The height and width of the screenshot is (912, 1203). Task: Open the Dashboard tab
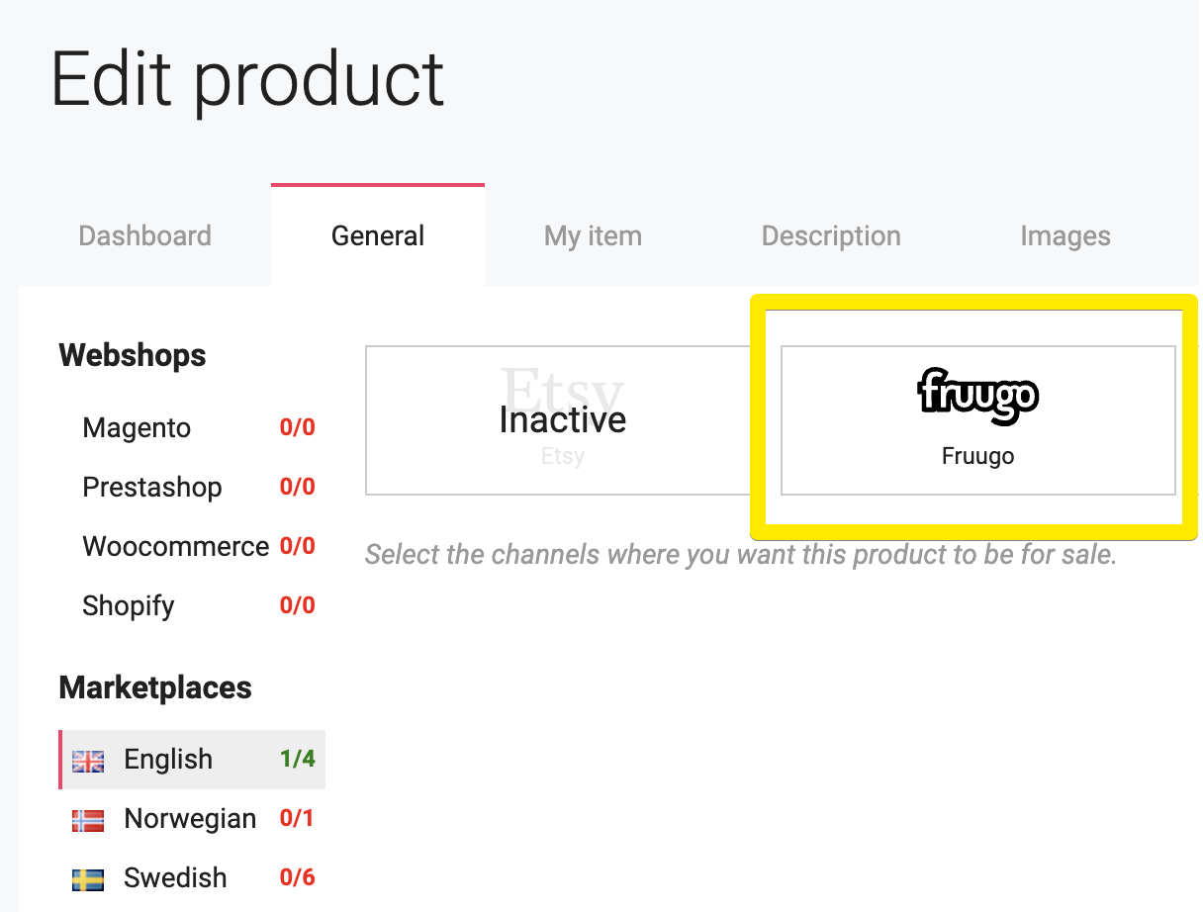tap(144, 235)
